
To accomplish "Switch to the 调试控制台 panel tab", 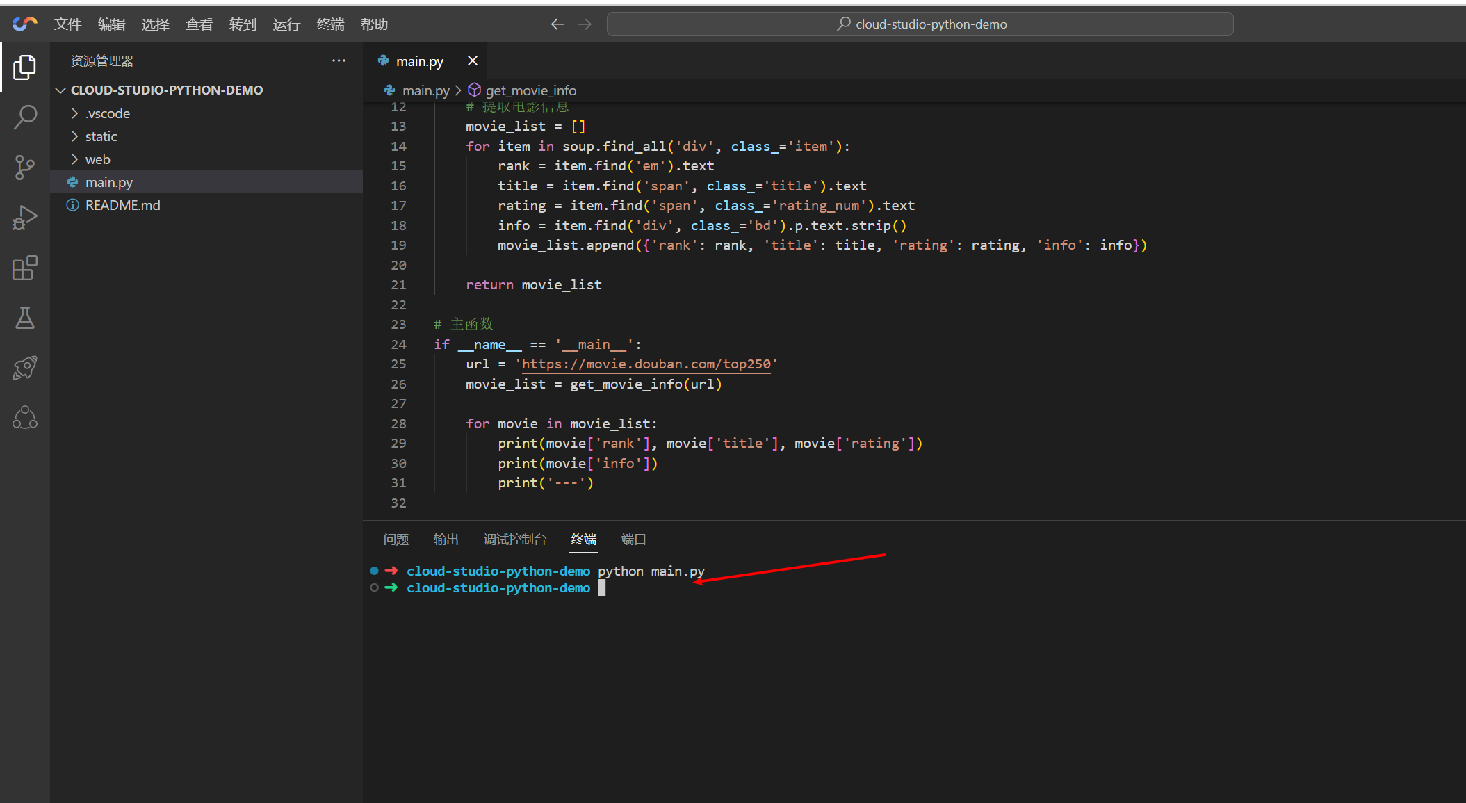I will [515, 540].
